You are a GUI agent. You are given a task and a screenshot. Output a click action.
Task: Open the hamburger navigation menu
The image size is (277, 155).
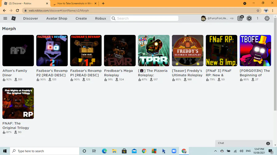click(x=5, y=18)
